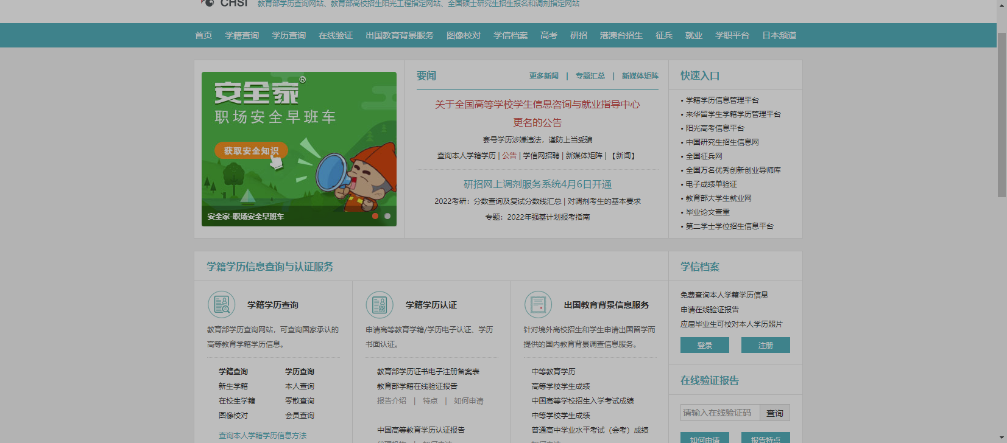1007x443 pixels.
Task: Open 教育部大学生就业网 quick link
Action: tap(719, 198)
